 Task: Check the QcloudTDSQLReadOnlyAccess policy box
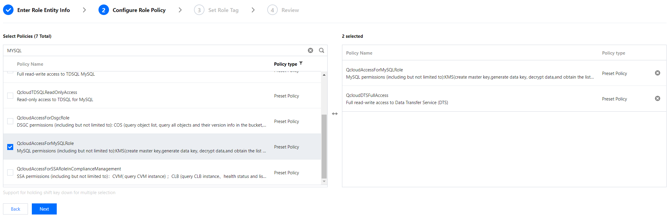(x=10, y=96)
